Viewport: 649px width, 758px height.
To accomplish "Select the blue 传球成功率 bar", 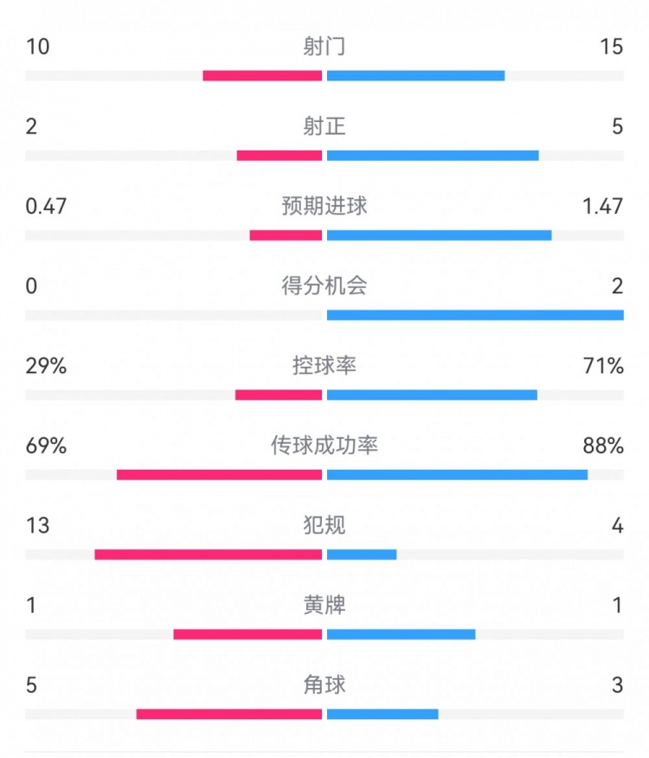I will (457, 475).
